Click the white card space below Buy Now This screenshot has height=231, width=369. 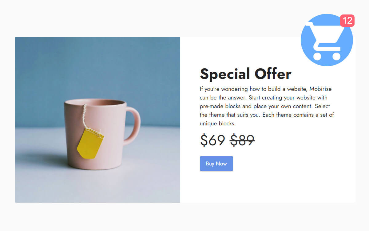point(268,188)
